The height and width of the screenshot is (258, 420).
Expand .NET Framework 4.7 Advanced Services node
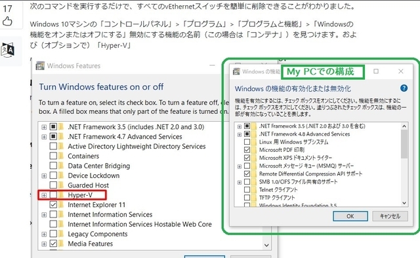pyautogui.click(x=44, y=137)
